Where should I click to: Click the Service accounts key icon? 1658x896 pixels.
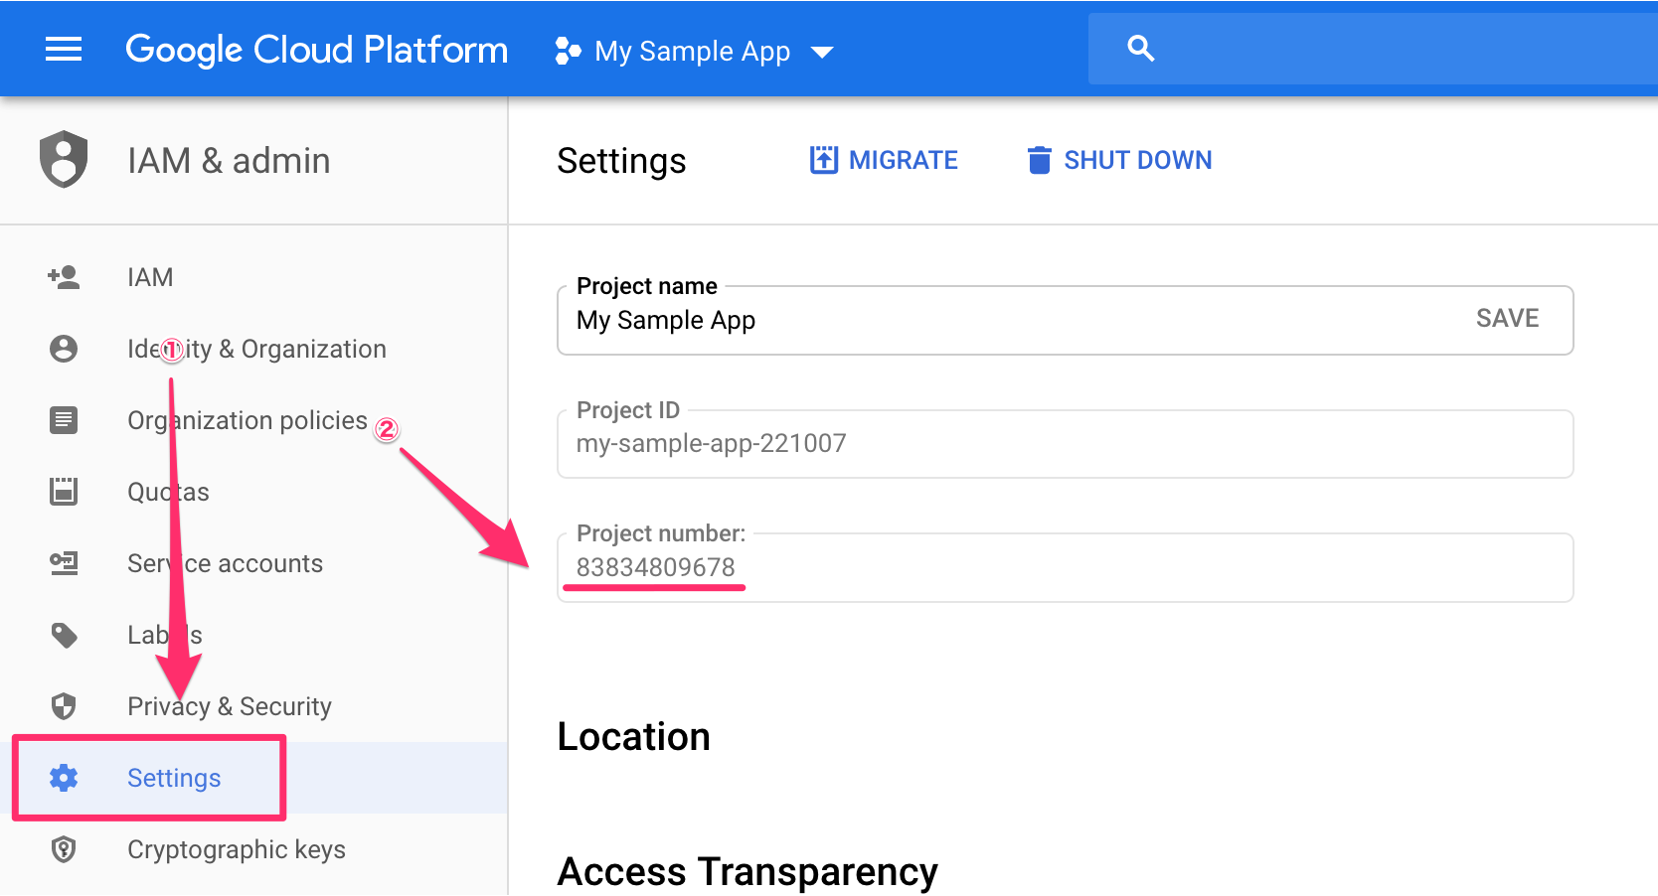64,563
